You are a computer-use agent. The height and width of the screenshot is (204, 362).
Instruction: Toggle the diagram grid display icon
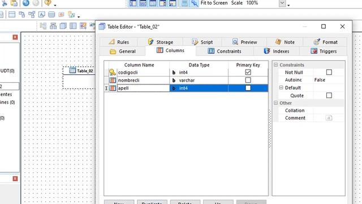(x=185, y=3)
